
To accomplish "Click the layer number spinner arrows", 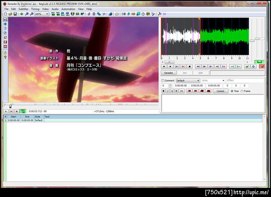I will pyautogui.click(x=170, y=85).
